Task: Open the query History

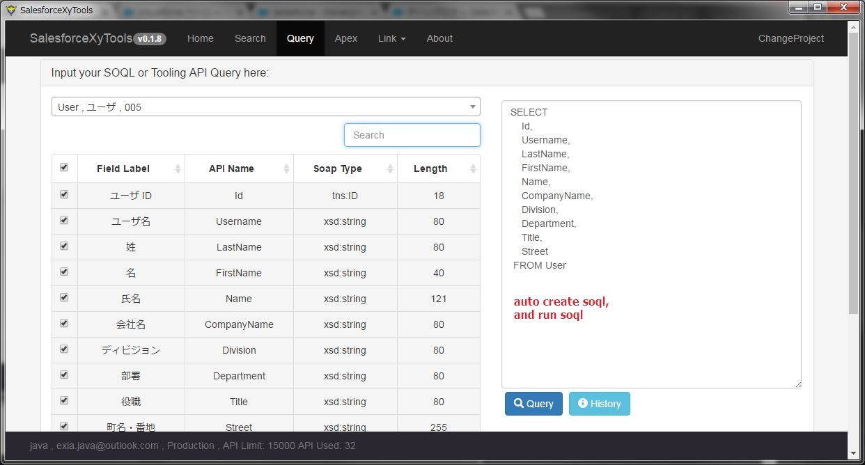Action: tap(600, 404)
